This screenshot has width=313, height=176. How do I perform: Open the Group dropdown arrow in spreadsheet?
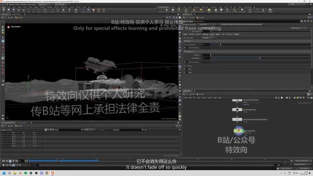tap(82, 130)
